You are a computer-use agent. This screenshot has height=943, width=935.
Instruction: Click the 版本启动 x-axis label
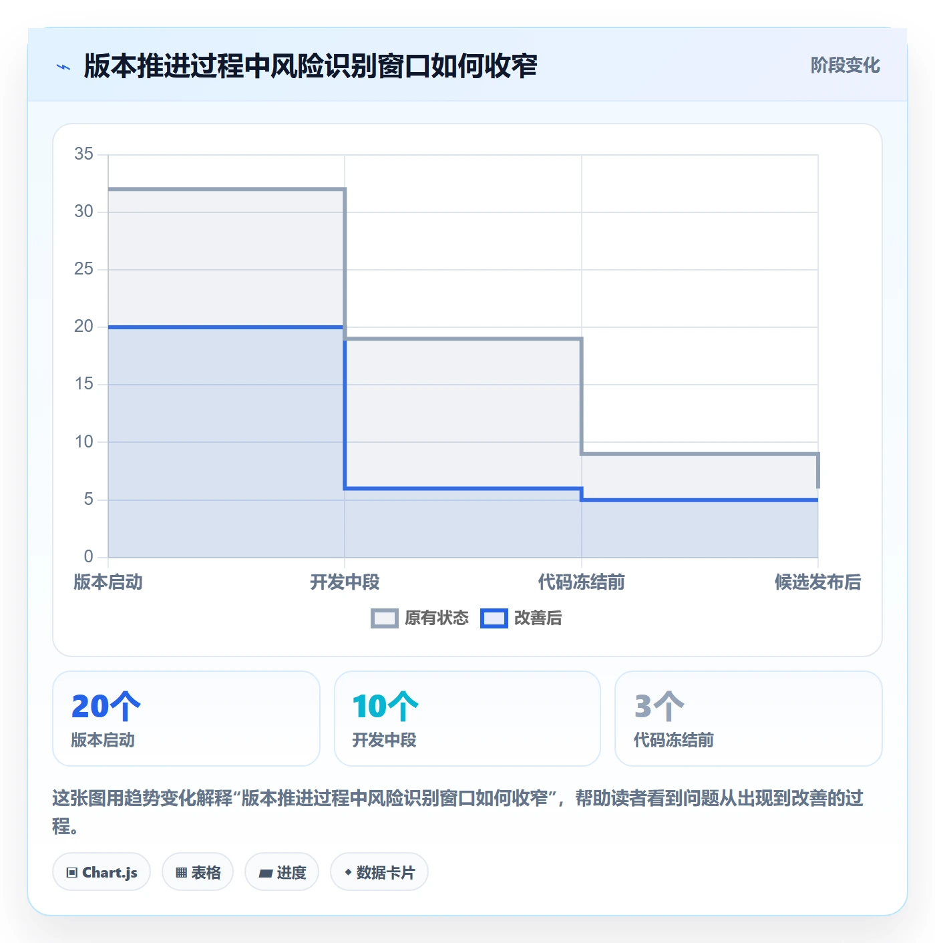[108, 582]
